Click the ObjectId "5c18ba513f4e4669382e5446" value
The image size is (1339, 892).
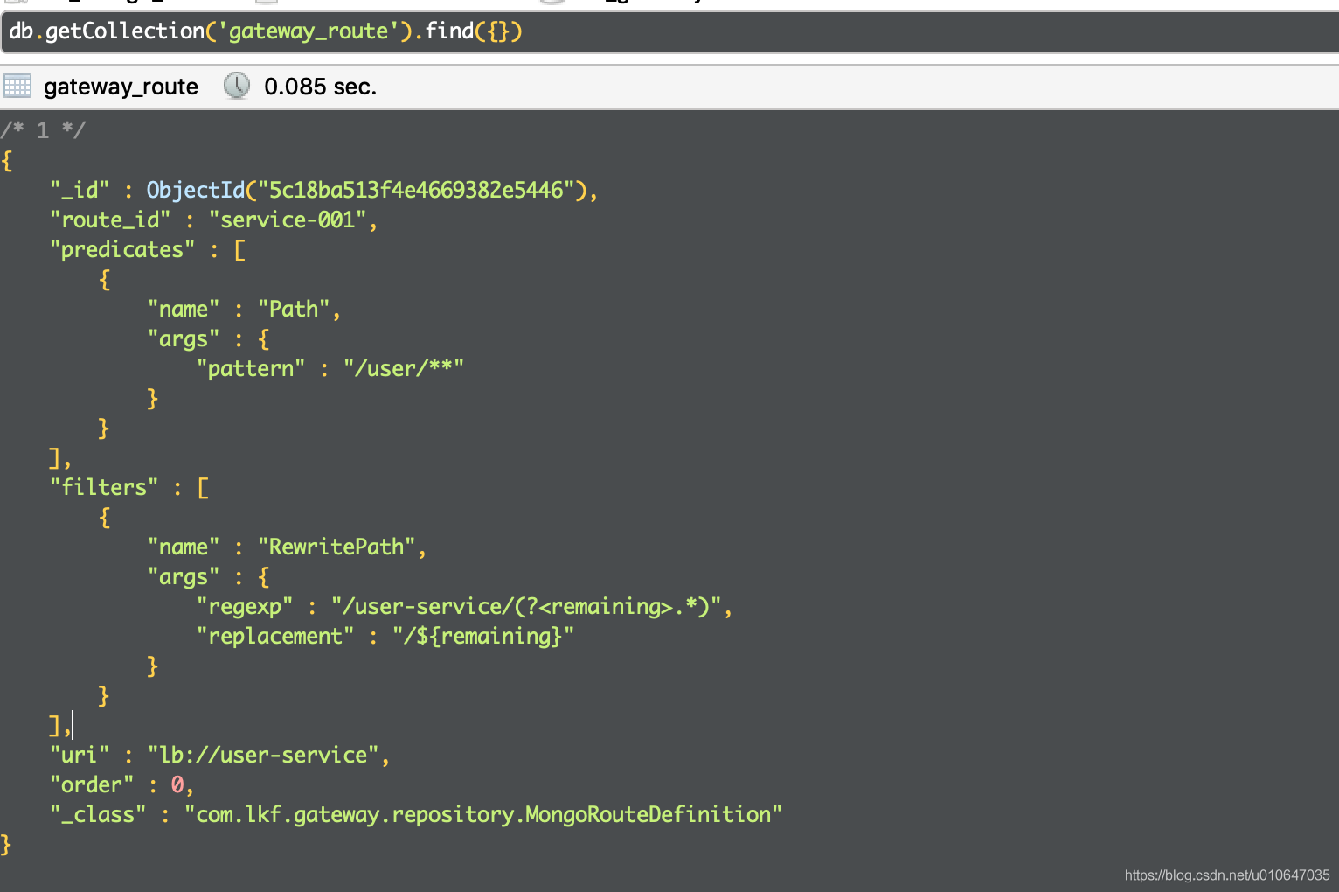366,191
